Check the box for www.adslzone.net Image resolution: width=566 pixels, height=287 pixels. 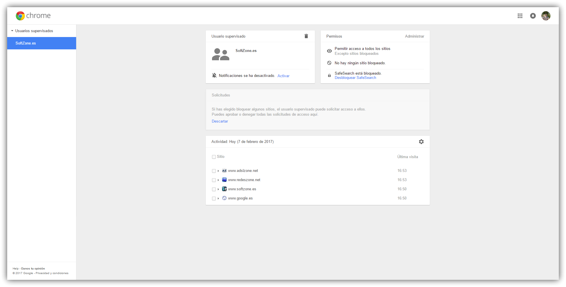(x=214, y=171)
